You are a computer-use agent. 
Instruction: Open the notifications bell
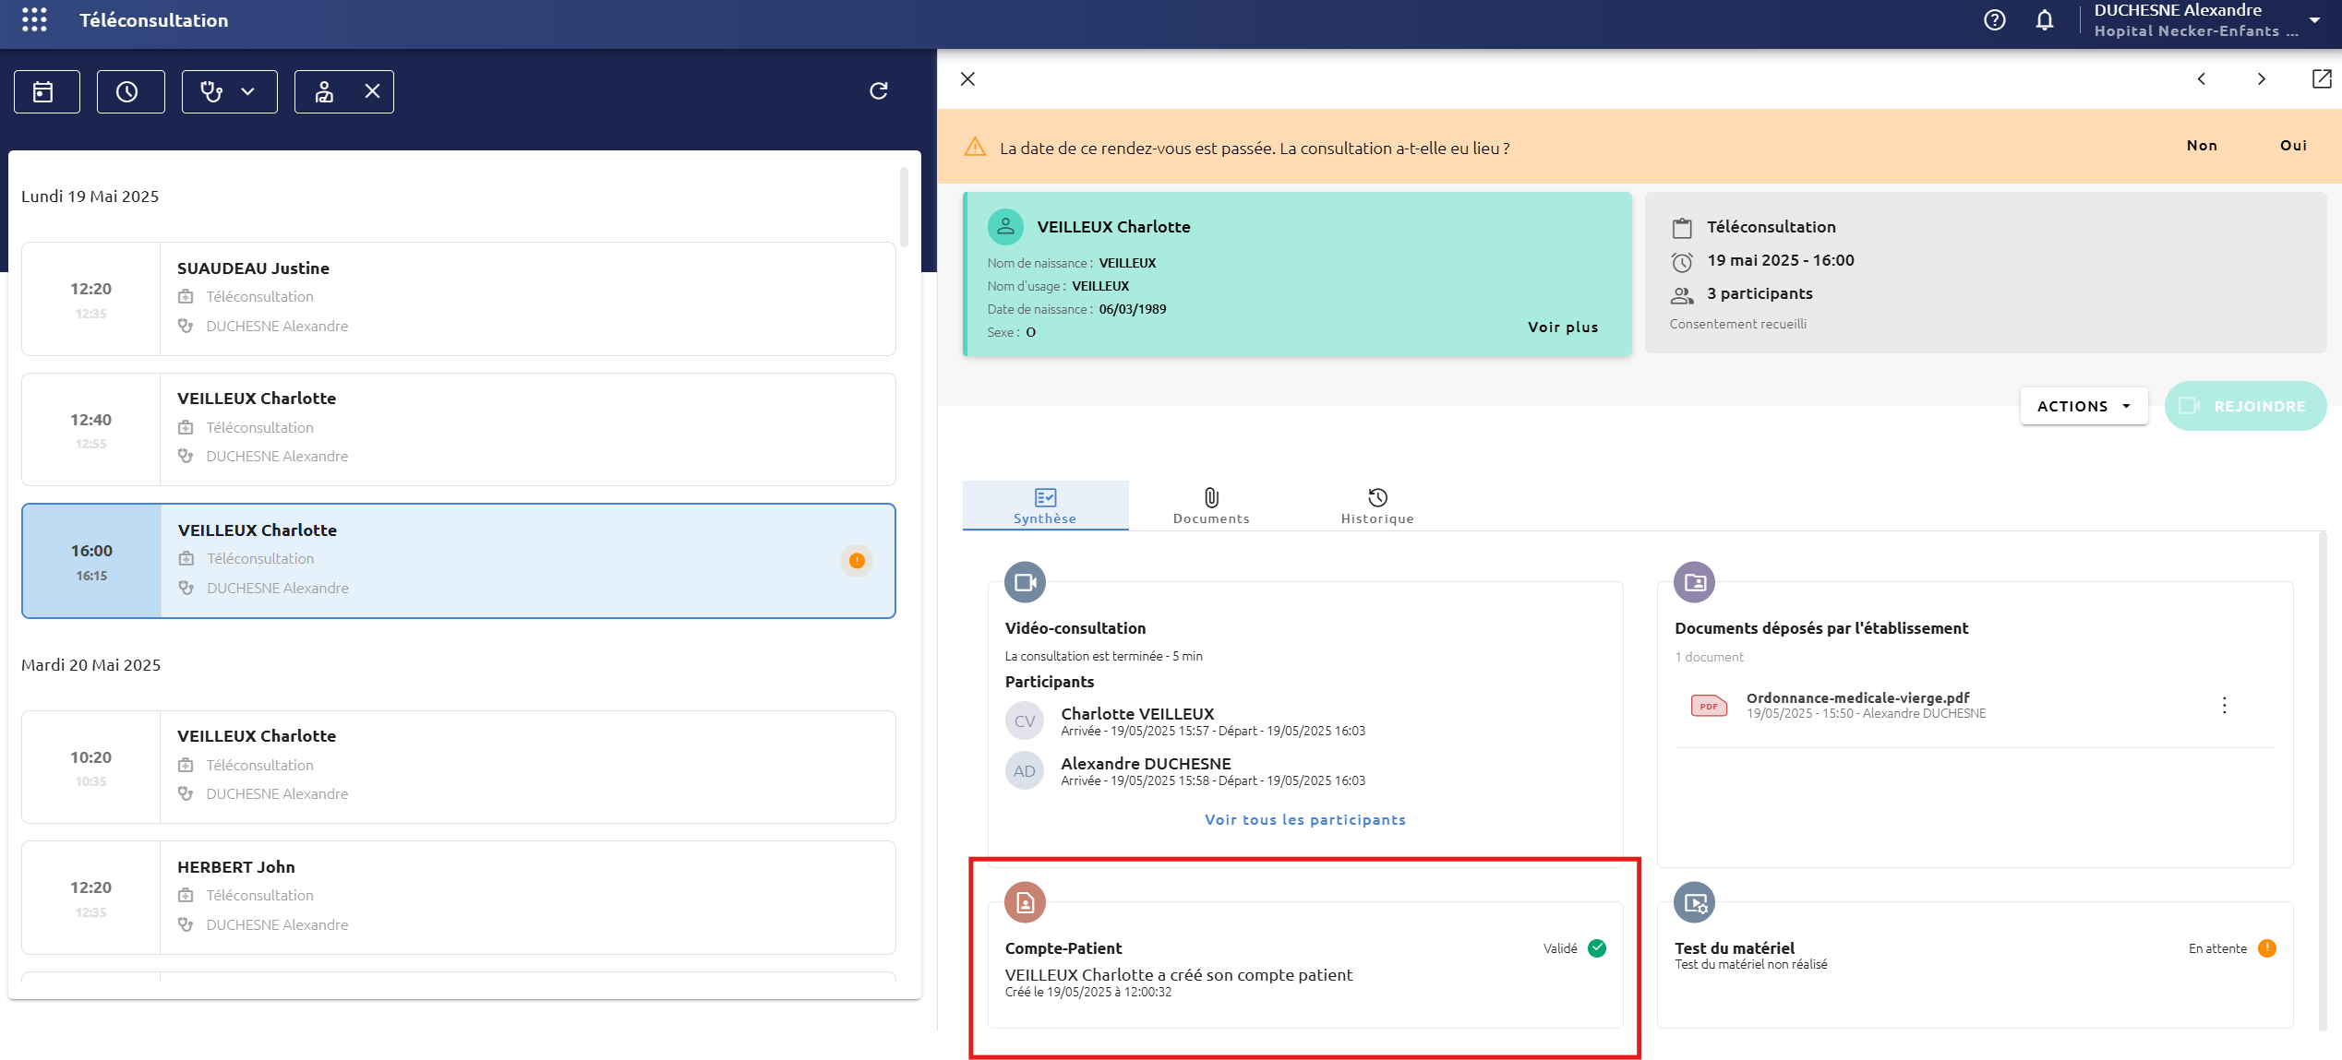[x=2045, y=20]
